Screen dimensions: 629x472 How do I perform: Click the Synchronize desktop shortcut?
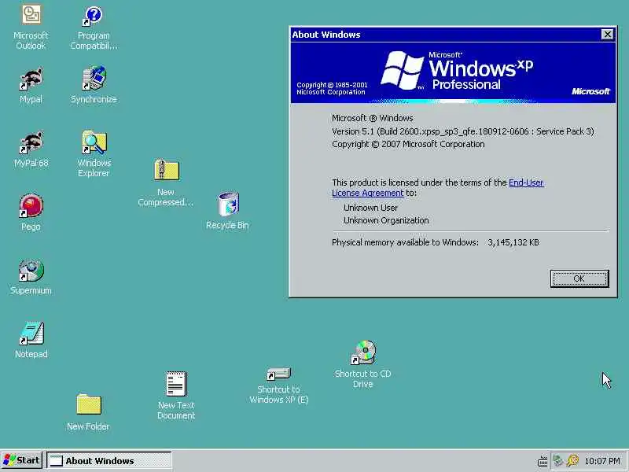(x=94, y=85)
